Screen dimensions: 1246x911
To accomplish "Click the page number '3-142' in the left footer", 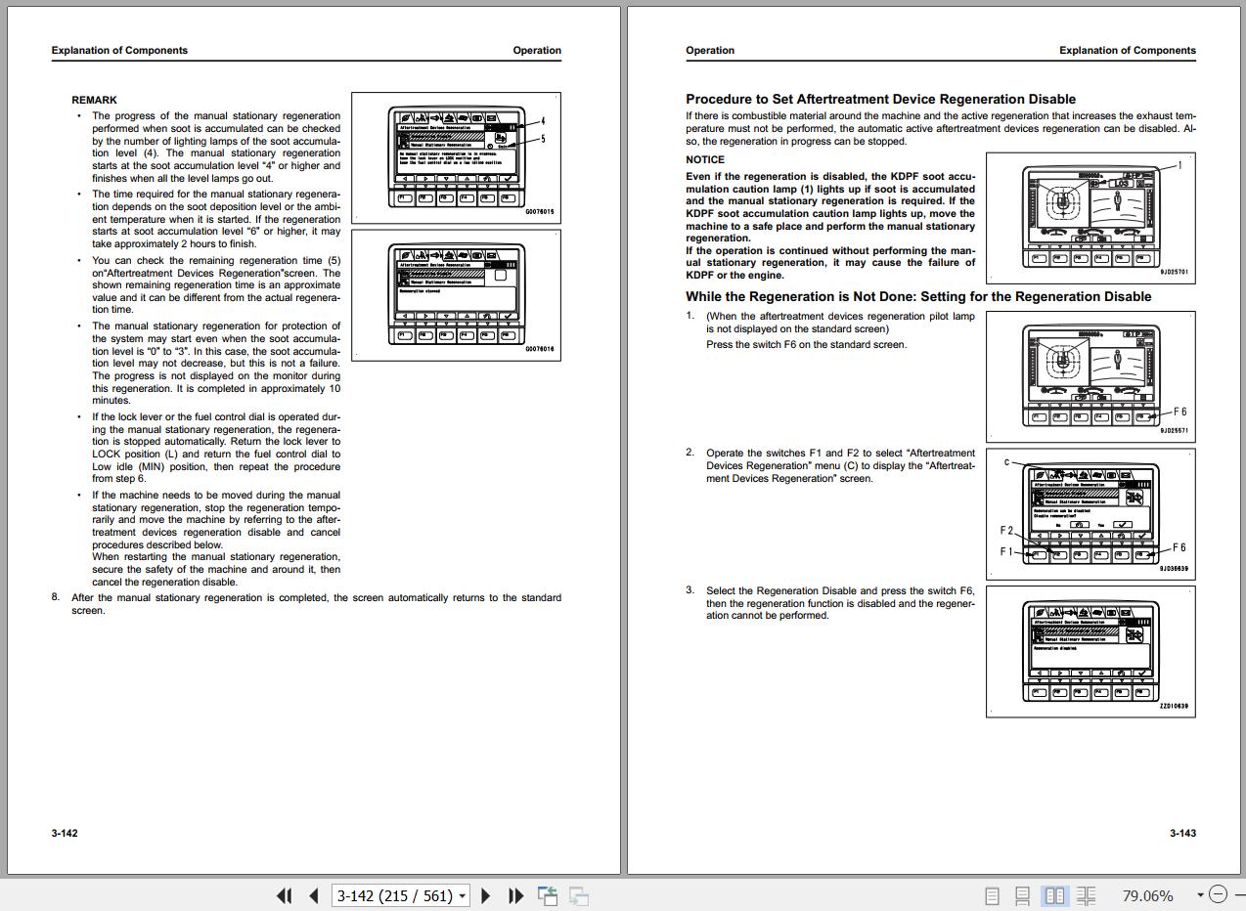I will pyautogui.click(x=65, y=833).
